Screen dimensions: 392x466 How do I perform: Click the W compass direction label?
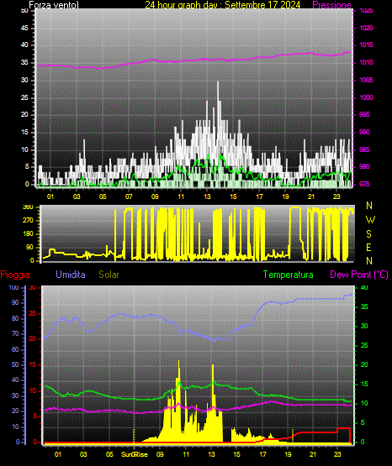370,220
